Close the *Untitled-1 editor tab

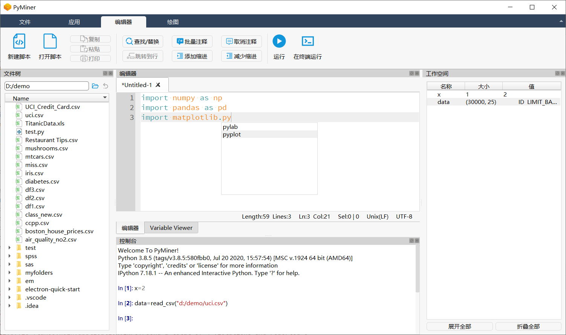coord(158,85)
